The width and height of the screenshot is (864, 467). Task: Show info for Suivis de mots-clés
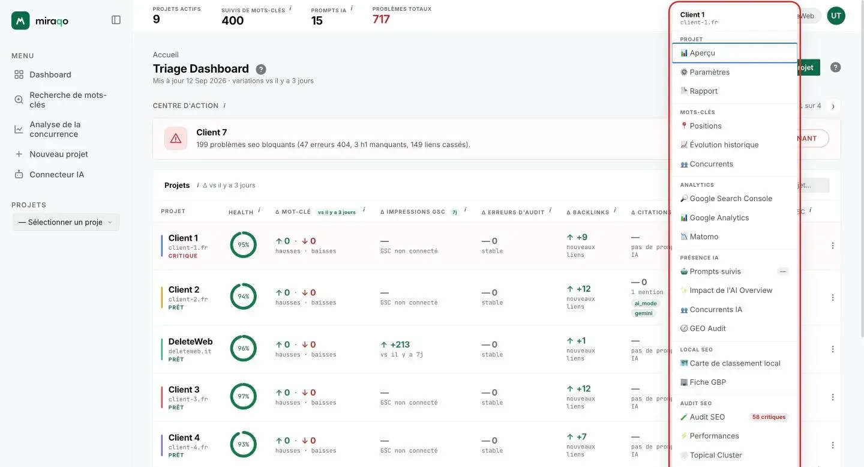click(x=290, y=8)
